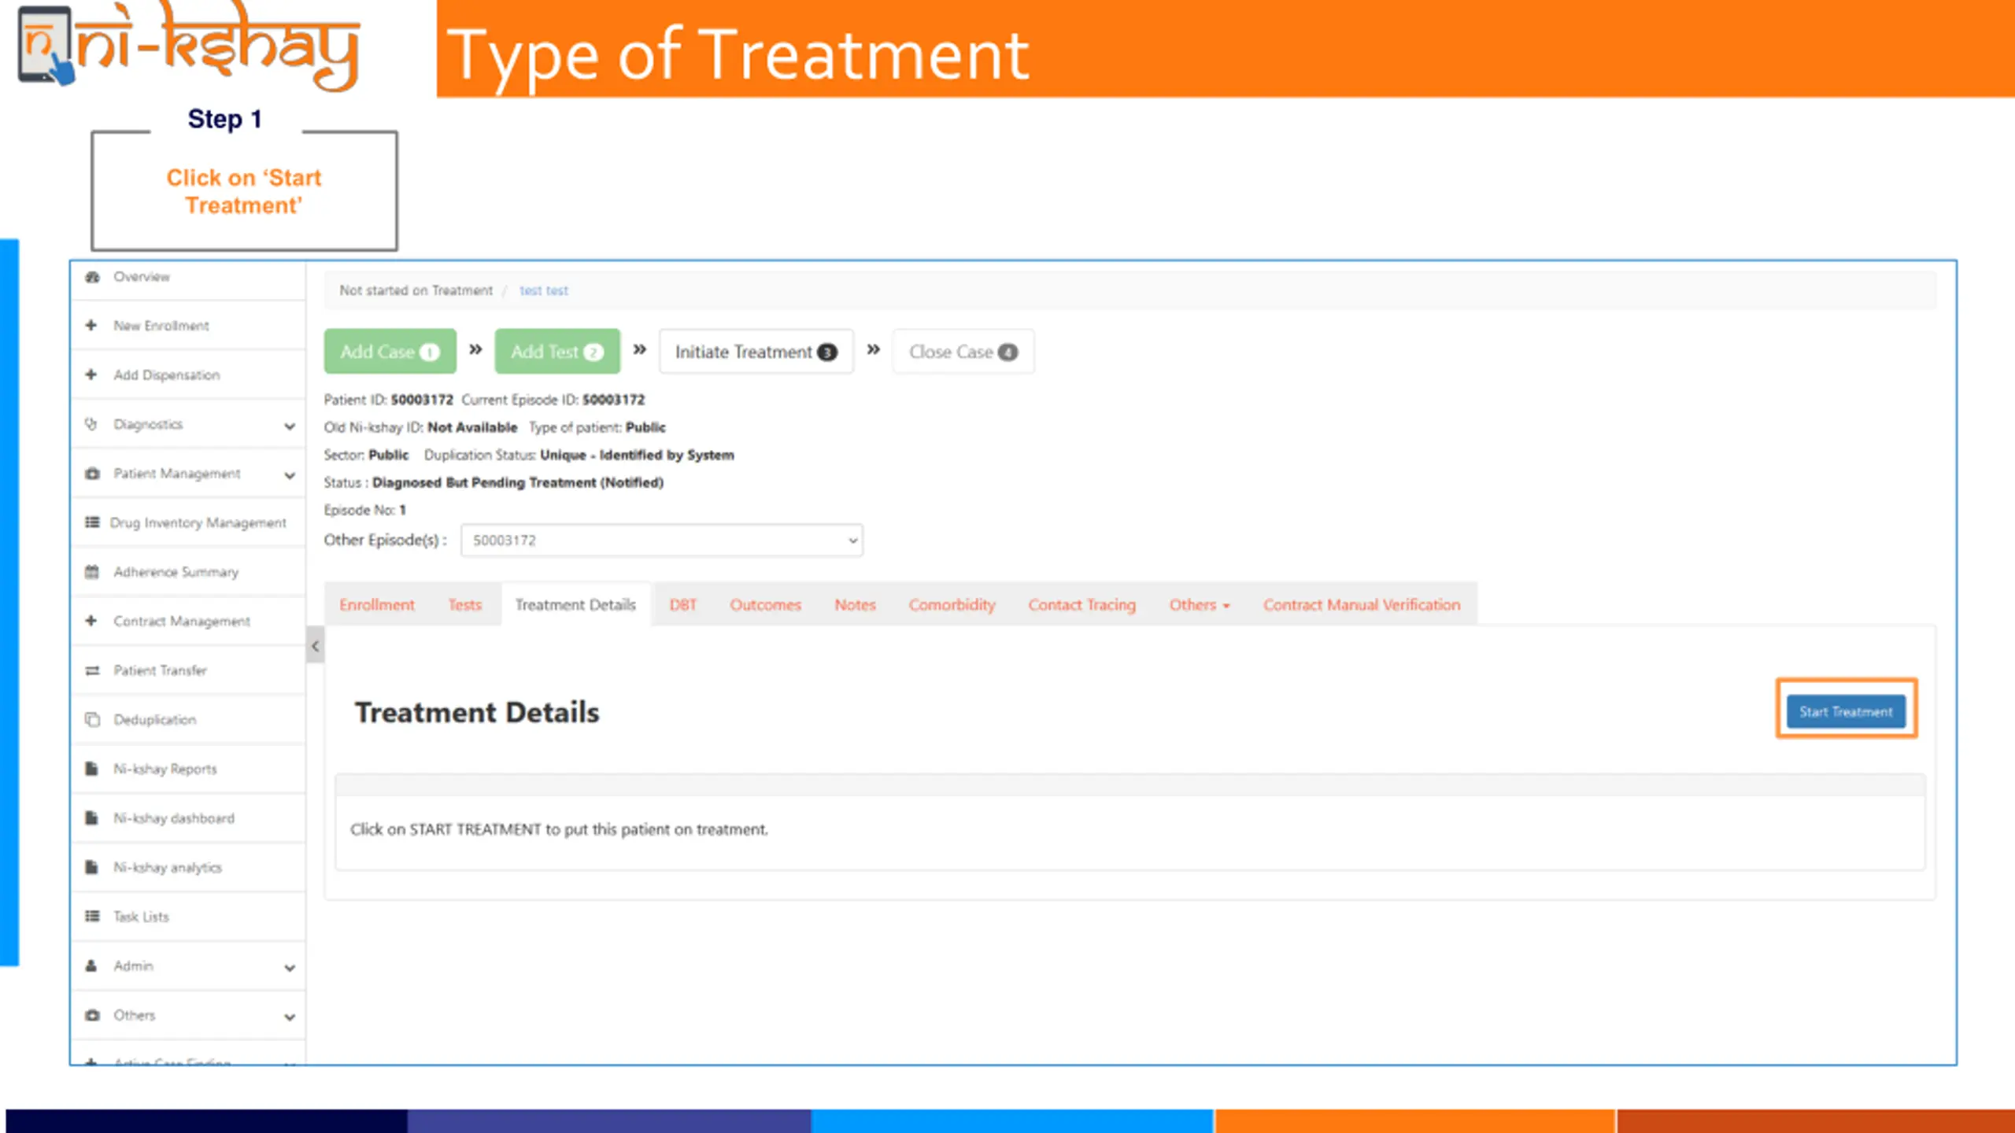This screenshot has height=1133, width=2015.
Task: Expand the Patient Management submenu chevron
Action: pyautogui.click(x=290, y=475)
